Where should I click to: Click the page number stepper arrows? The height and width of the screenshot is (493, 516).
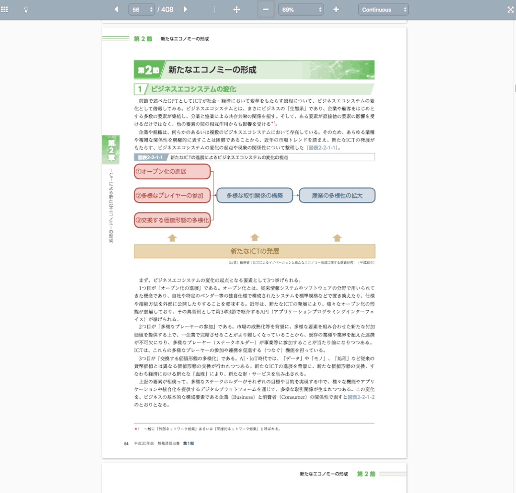tap(151, 10)
